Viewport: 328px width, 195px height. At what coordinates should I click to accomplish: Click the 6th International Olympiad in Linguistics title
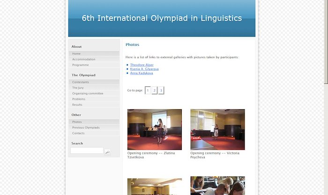[x=162, y=18]
